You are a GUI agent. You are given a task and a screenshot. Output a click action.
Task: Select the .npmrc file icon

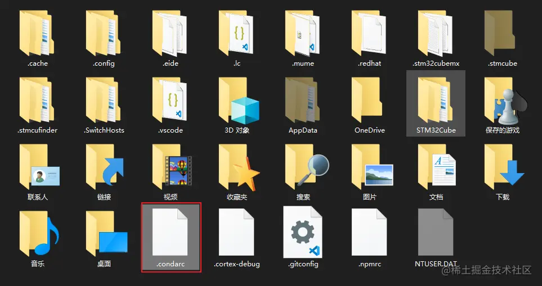[x=369, y=232]
